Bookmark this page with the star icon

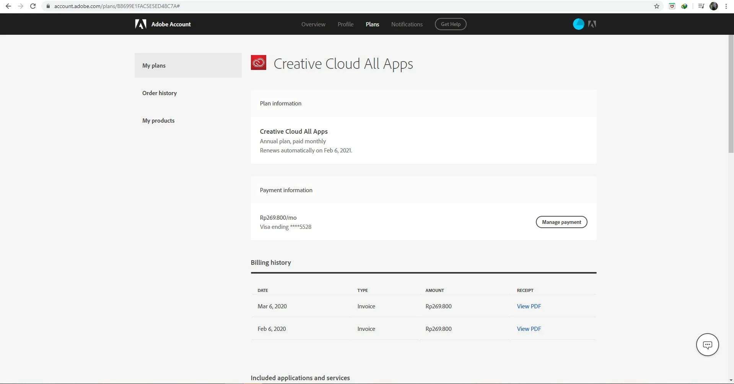657,6
